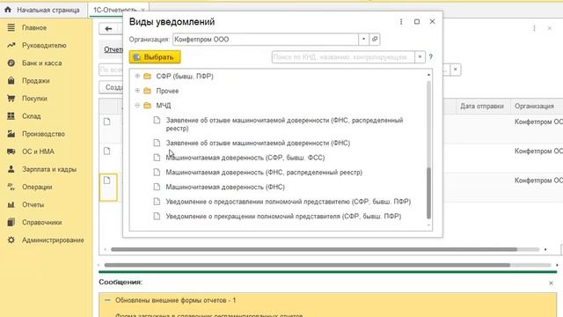Switch to the 1С-Отчетность tab
Screen dimensions: 563x317
tap(114, 10)
